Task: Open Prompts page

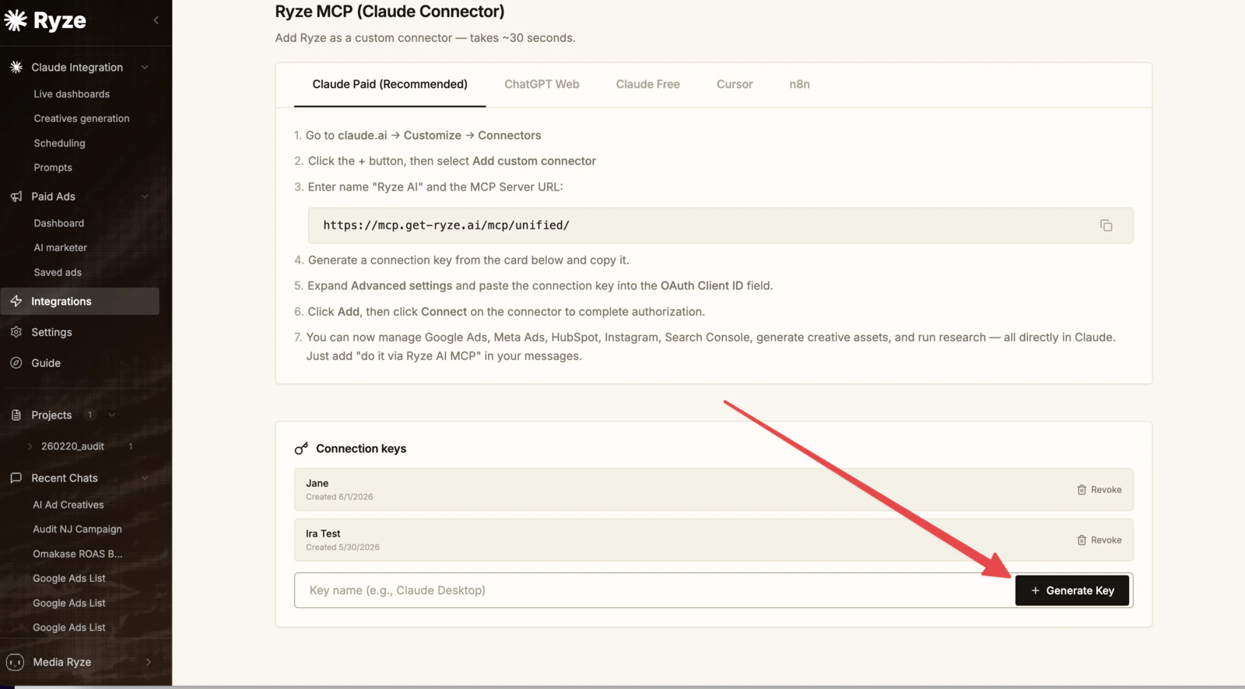Action: click(x=53, y=168)
